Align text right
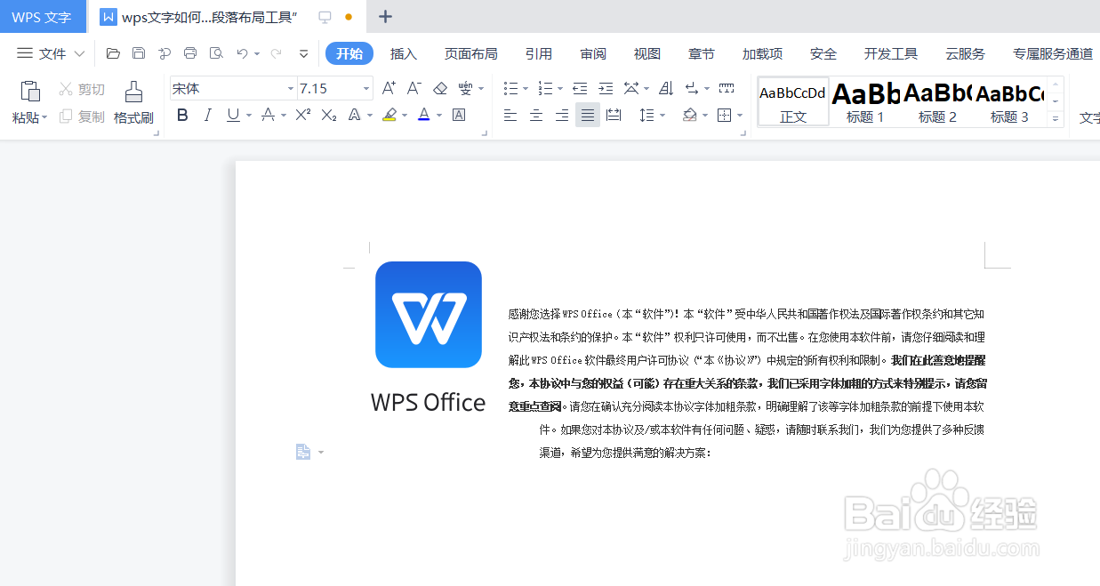The width and height of the screenshot is (1100, 586). 562,115
